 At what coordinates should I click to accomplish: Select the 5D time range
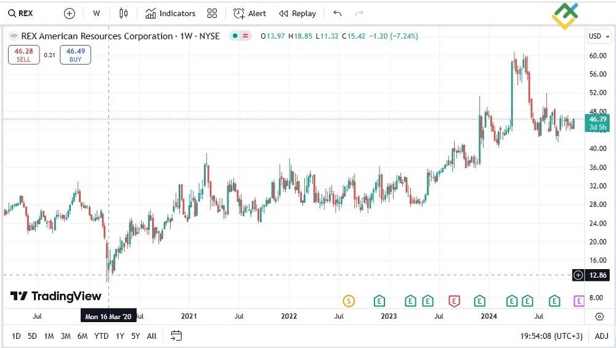(32, 336)
